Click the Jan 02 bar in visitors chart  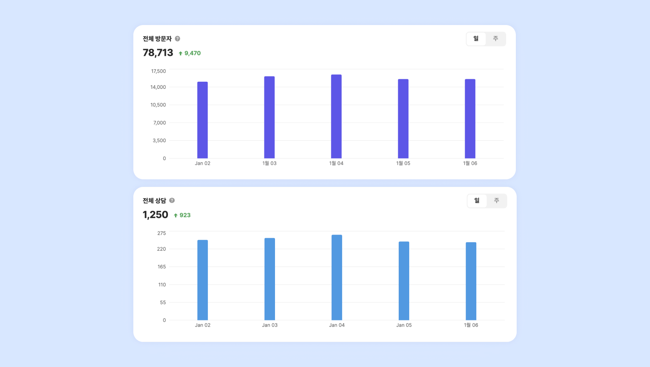pyautogui.click(x=202, y=120)
